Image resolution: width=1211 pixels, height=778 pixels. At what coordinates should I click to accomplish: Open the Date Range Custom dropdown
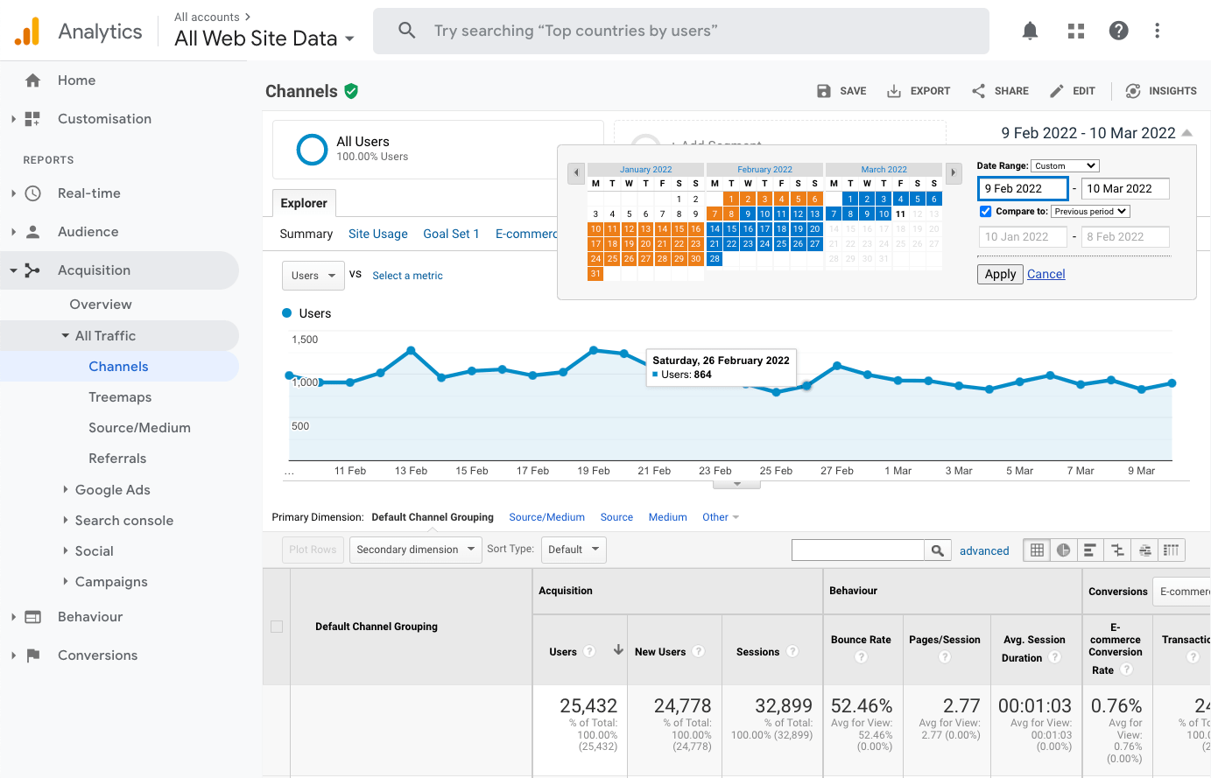click(1065, 165)
